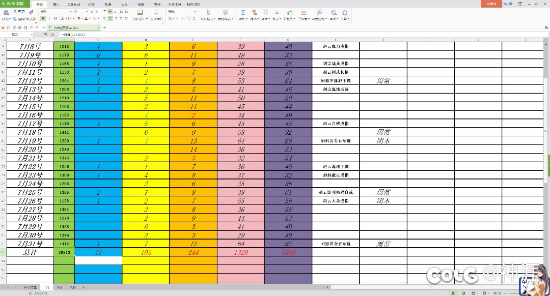Screen dimensions: 550x296
Task: Click the Merge and Center icon
Action: point(140,12)
